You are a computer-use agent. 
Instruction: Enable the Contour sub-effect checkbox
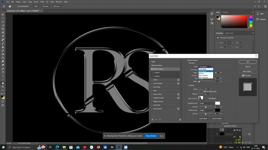point(153,72)
